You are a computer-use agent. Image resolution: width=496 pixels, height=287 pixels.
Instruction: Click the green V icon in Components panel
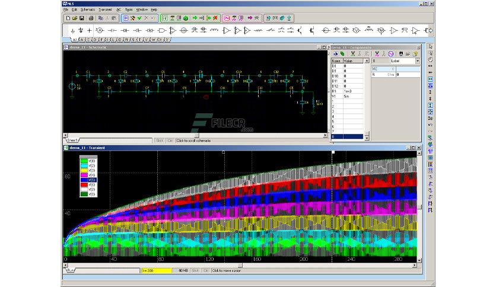point(352,54)
